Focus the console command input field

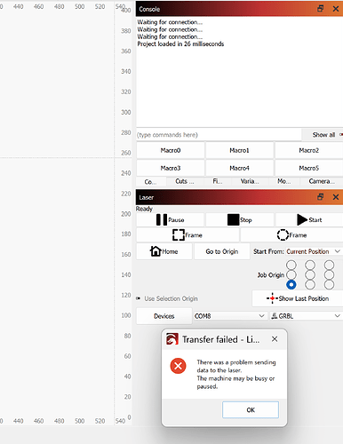point(219,135)
